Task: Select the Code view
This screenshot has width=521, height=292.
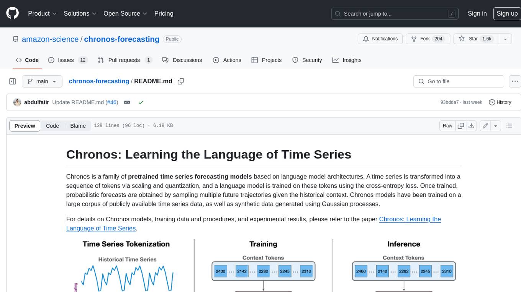Action: coord(52,126)
